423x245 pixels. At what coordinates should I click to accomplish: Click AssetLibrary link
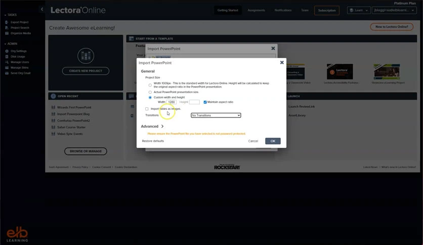(297, 115)
